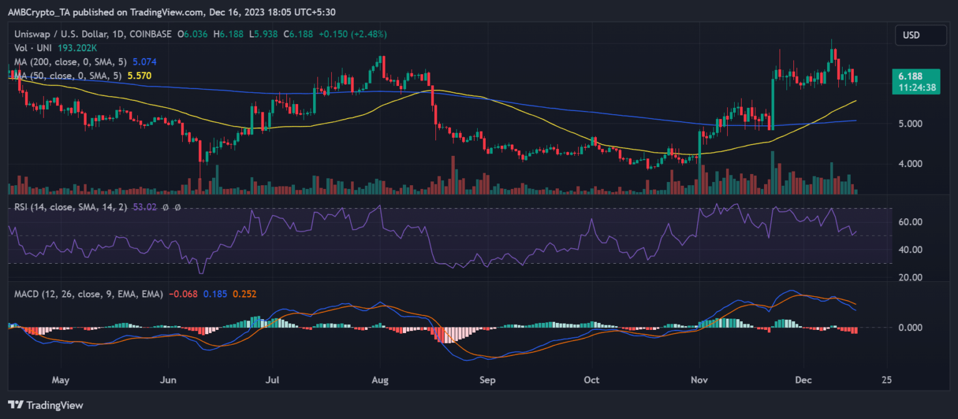Click the 5.000 level on price axis
The height and width of the screenshot is (419, 958).
[910, 123]
